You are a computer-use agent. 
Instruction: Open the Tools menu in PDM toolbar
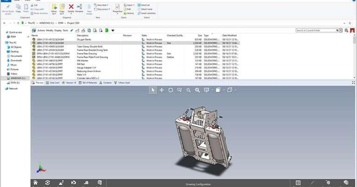click(65, 30)
